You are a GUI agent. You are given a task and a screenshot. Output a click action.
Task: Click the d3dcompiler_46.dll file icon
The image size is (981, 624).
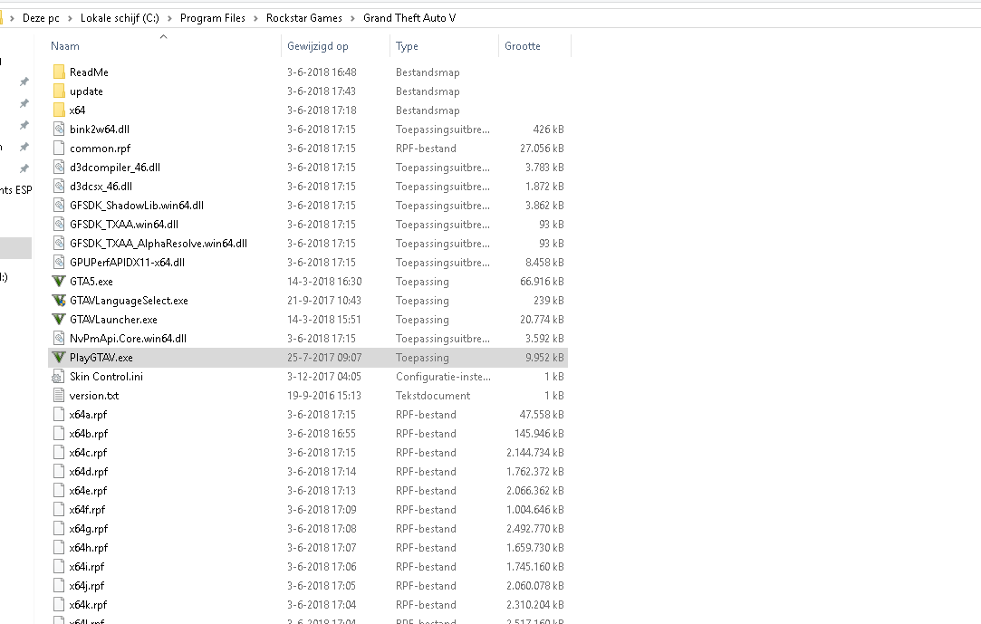59,167
